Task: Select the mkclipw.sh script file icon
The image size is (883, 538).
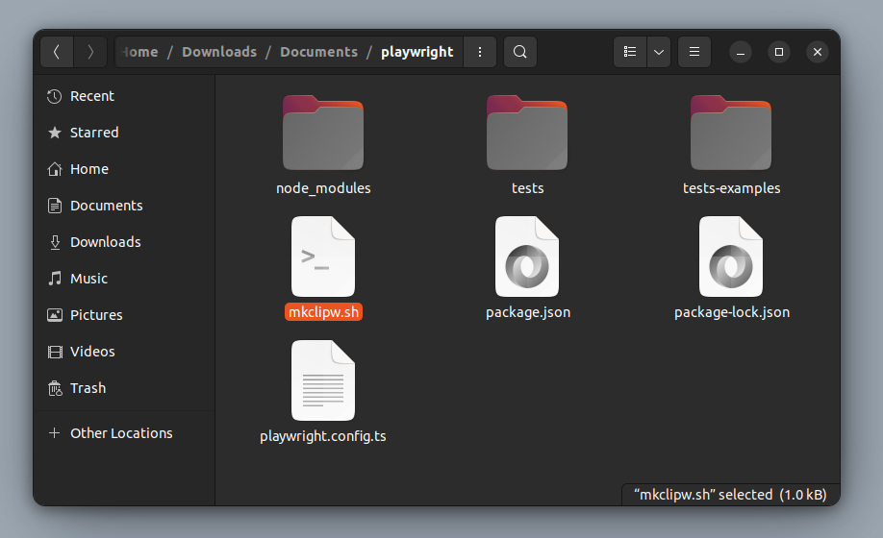Action: [x=323, y=257]
